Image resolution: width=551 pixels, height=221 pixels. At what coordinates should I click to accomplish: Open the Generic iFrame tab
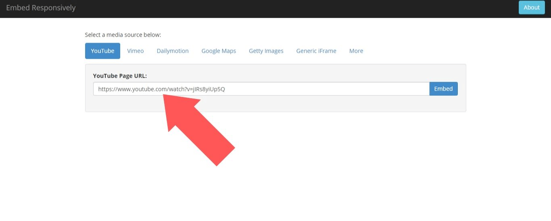coord(316,51)
